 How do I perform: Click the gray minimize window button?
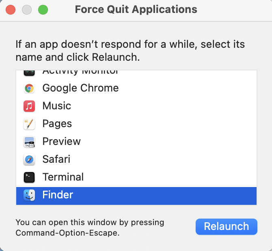tap(27, 10)
